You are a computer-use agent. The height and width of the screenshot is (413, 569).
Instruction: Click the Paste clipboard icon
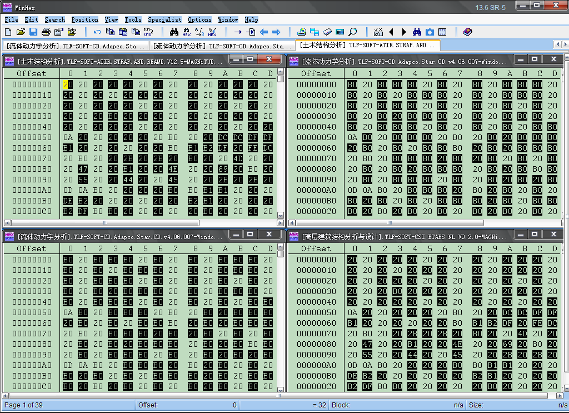pos(123,32)
